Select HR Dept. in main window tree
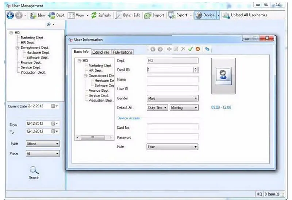This screenshot has width=292, height=200. (27, 43)
